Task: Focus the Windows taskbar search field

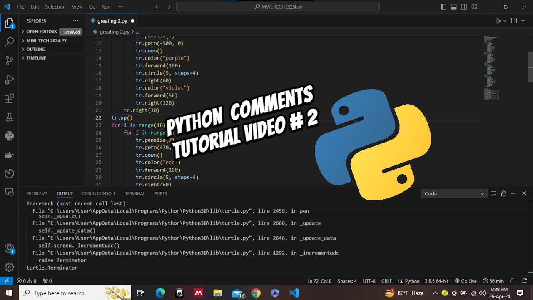Action: 75,293
